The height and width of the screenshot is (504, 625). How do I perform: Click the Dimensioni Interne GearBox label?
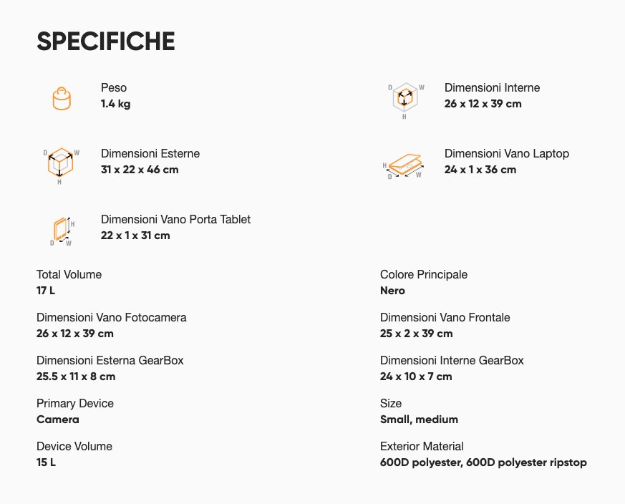[x=452, y=361]
